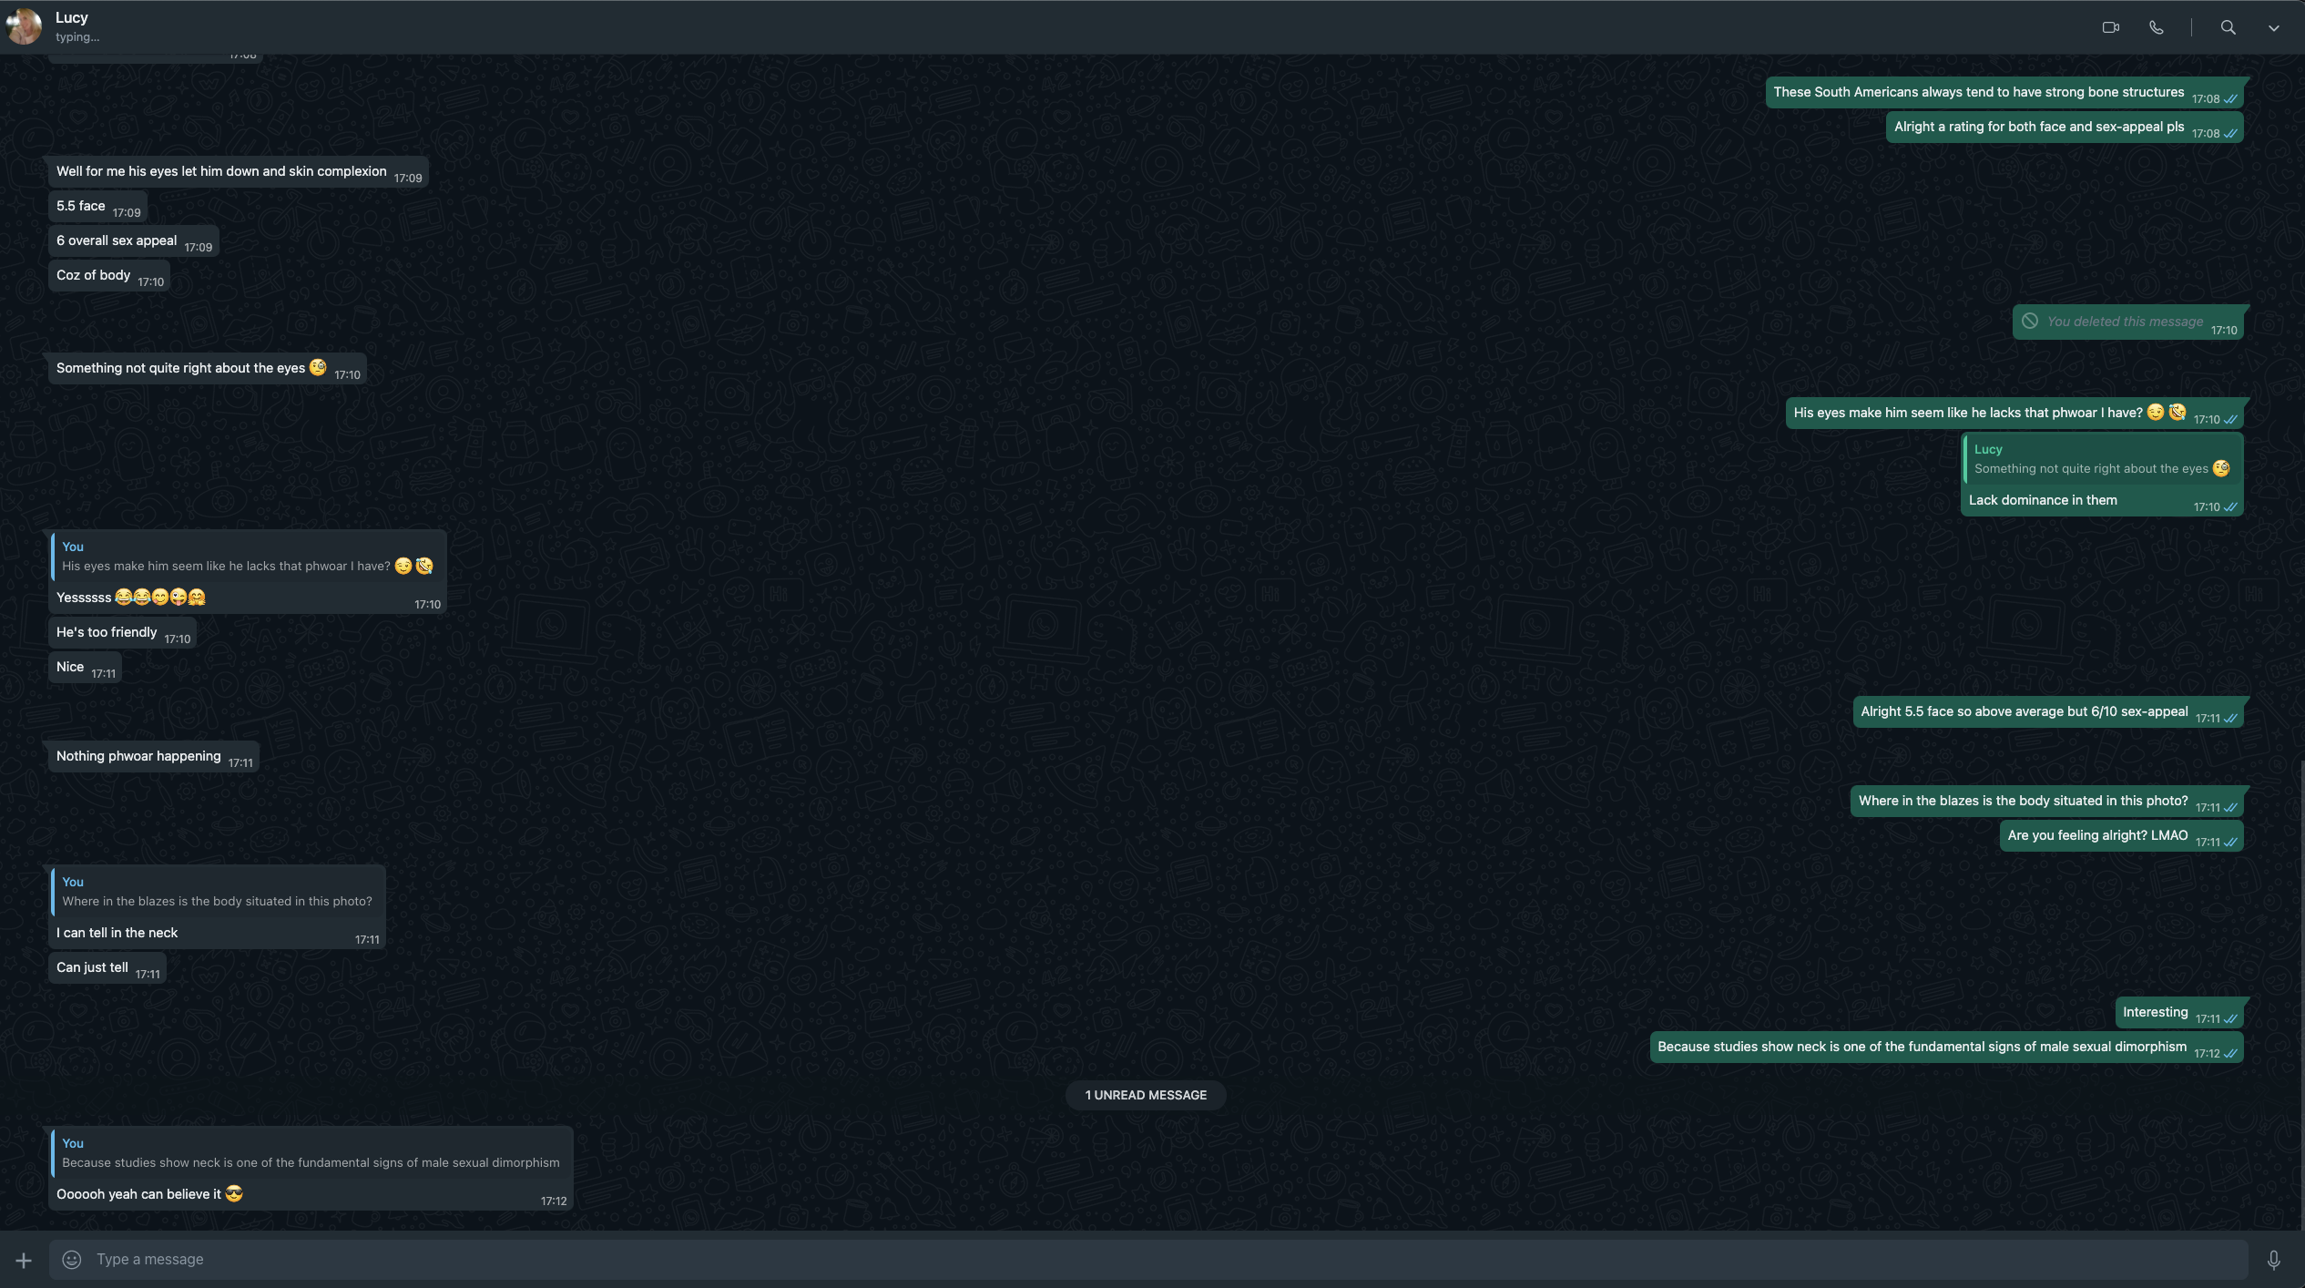Start a video call with Lucy
This screenshot has width=2305, height=1288.
tap(2110, 27)
